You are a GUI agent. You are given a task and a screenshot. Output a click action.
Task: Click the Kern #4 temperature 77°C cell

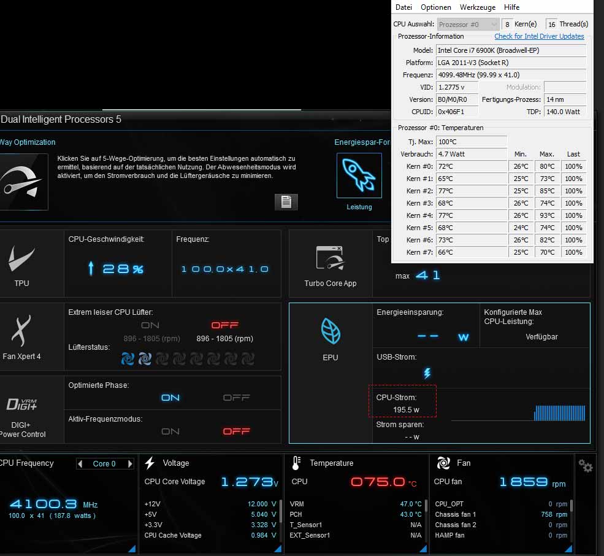(472, 215)
